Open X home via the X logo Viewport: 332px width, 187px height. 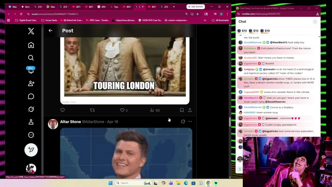(x=31, y=31)
